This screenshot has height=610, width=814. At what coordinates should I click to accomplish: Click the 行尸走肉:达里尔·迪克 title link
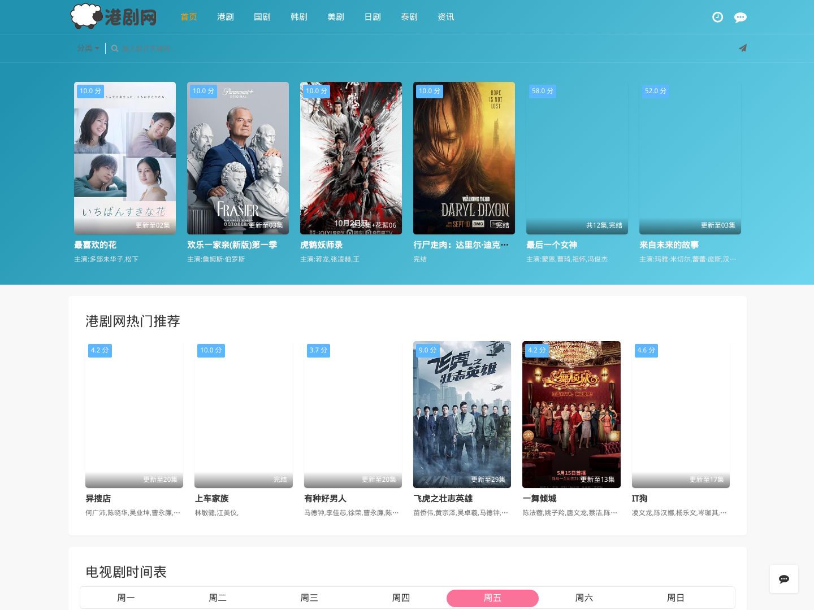point(461,245)
